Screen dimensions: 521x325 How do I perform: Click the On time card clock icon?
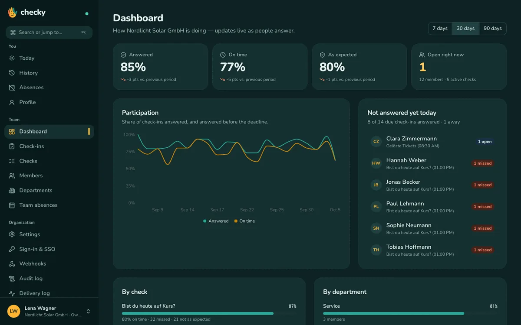(x=223, y=55)
